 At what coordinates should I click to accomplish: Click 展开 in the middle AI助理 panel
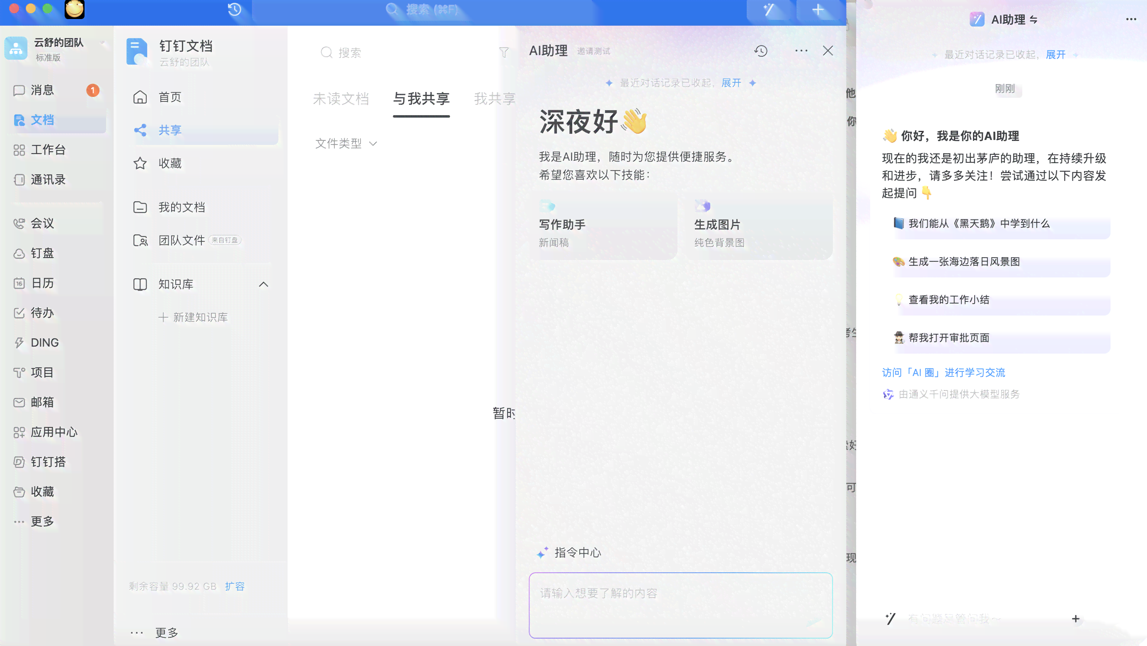[x=731, y=83]
